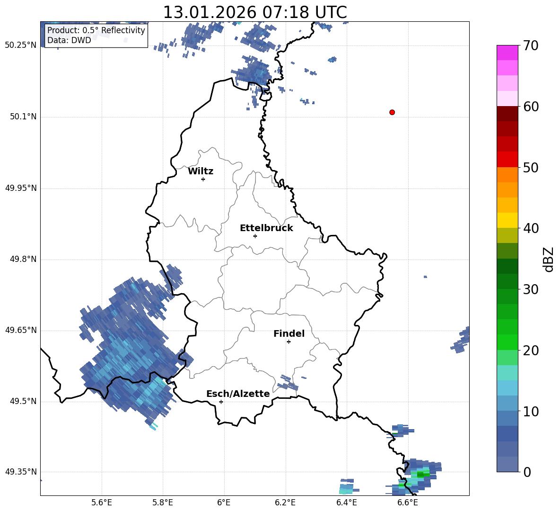Click the 20 colorbar tick label
This screenshot has width=560, height=512.
click(531, 350)
